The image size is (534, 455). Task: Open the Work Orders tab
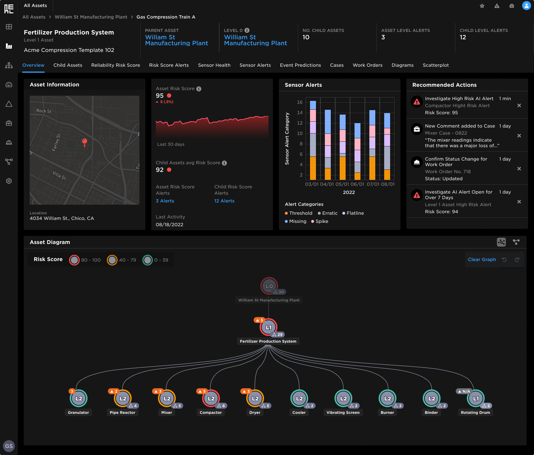367,65
